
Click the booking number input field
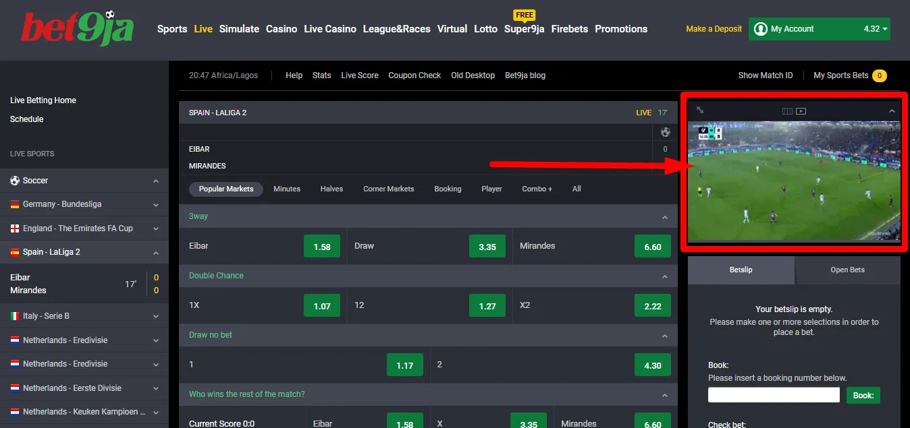point(773,394)
